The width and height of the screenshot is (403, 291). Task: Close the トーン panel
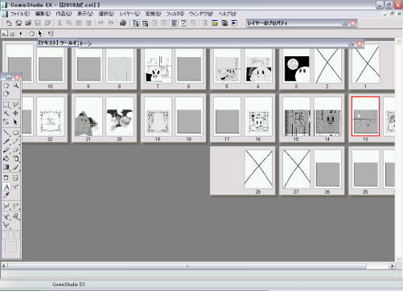click(x=360, y=43)
